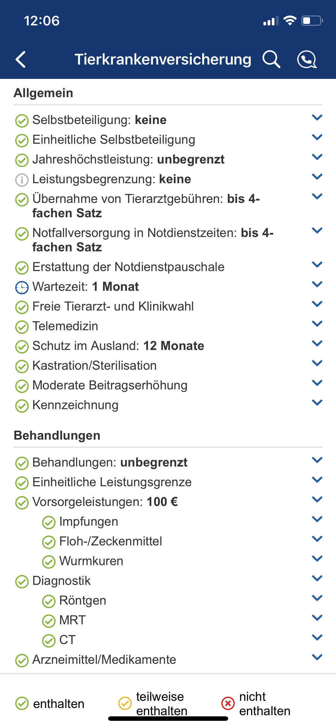Tap the green checkmark beside Impfungen
The image size is (336, 728).
pyautogui.click(x=49, y=522)
